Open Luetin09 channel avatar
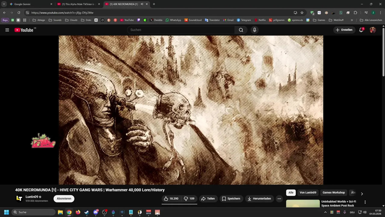The image size is (385, 217). tap(19, 198)
